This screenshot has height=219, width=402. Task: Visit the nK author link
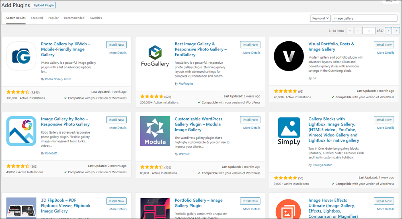(314, 78)
